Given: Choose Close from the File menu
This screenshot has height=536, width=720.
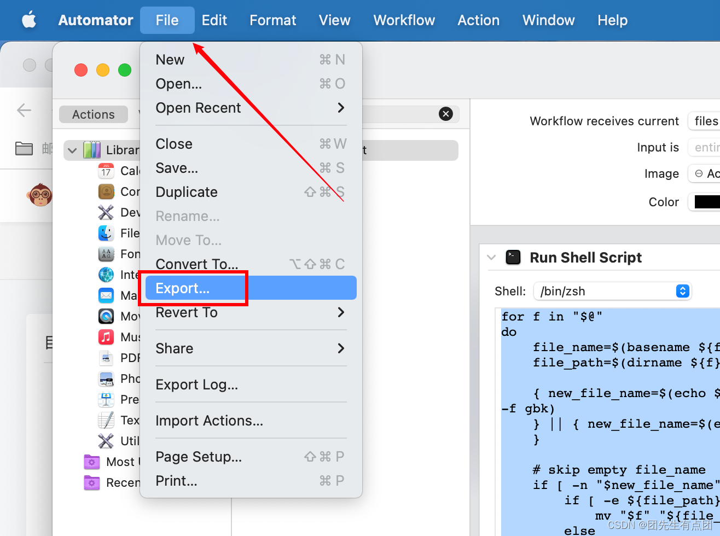Looking at the screenshot, I should [x=251, y=144].
